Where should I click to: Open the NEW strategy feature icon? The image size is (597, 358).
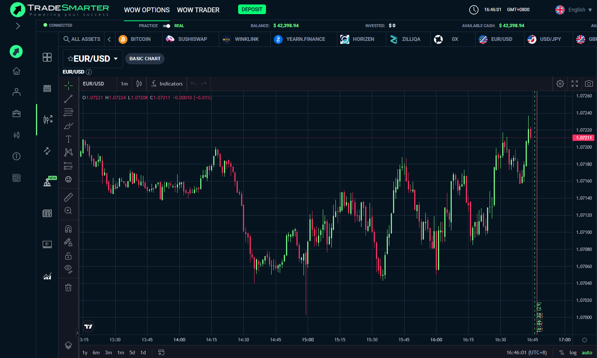pos(48,181)
